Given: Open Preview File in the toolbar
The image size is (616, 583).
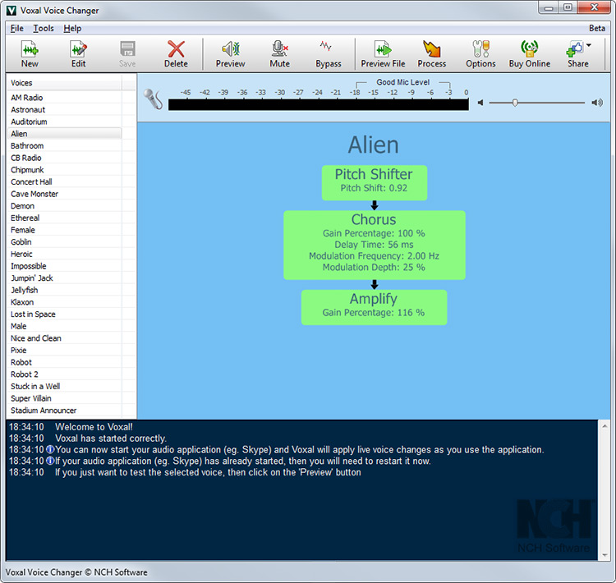Looking at the screenshot, I should (x=383, y=54).
